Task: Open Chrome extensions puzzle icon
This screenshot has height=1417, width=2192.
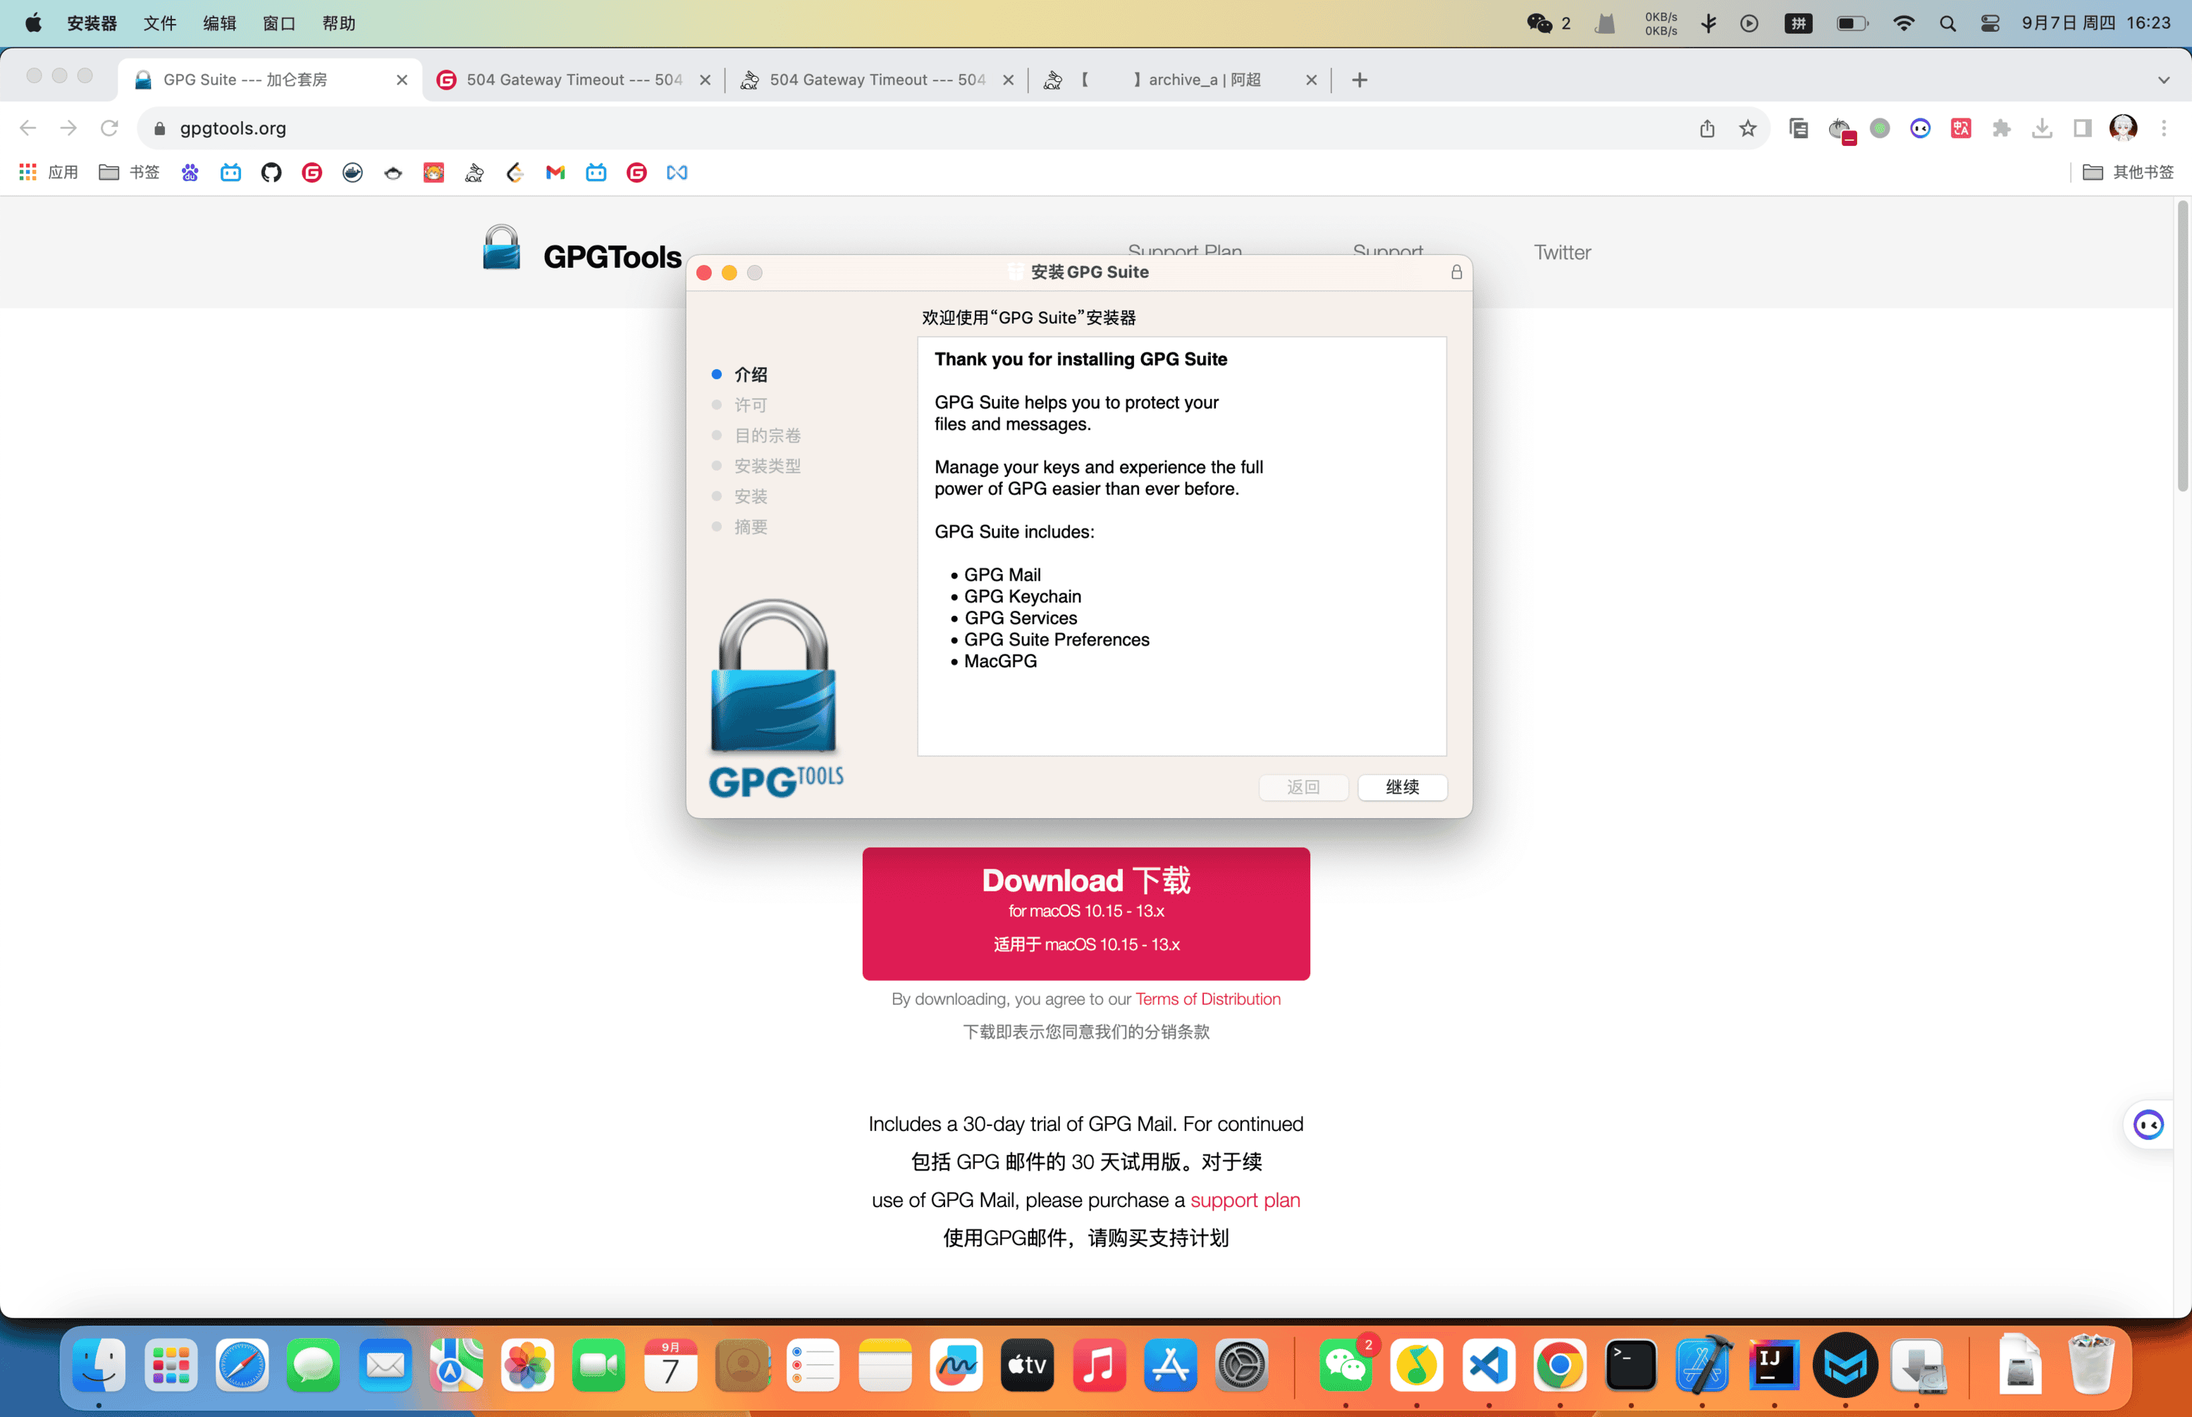Action: (x=2000, y=128)
